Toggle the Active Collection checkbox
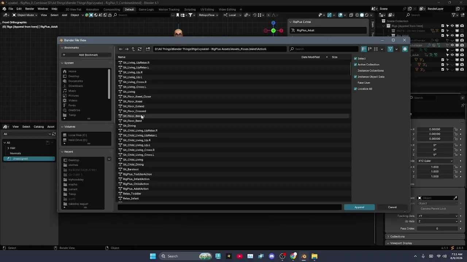The width and height of the screenshot is (467, 262). 355,65
